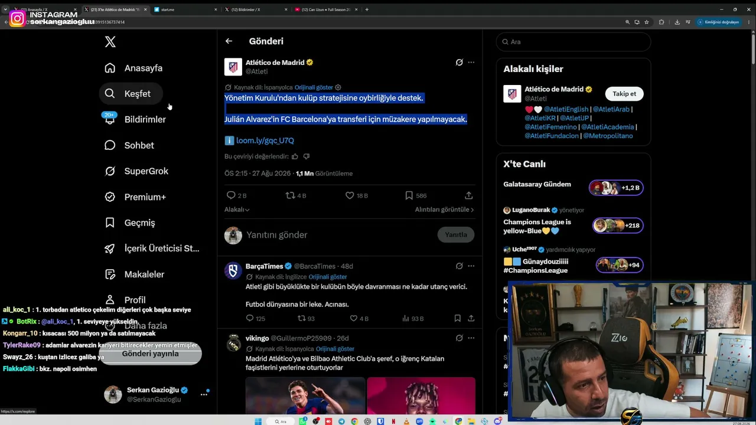Open the Windows Start menu
756x425 pixels.
point(258,421)
